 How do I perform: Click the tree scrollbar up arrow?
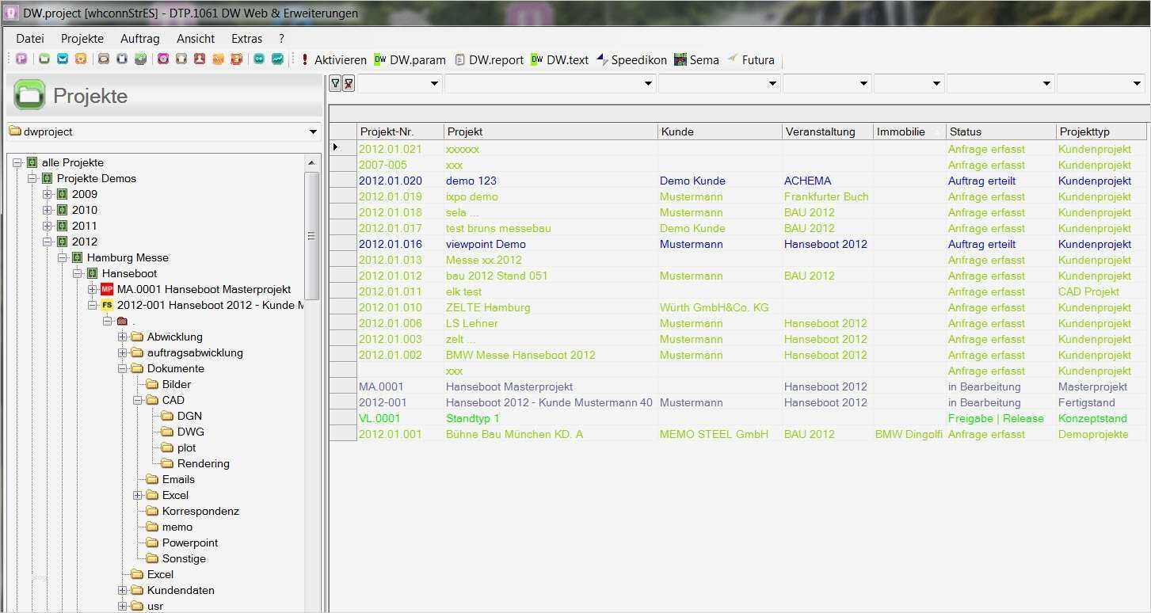[x=311, y=163]
